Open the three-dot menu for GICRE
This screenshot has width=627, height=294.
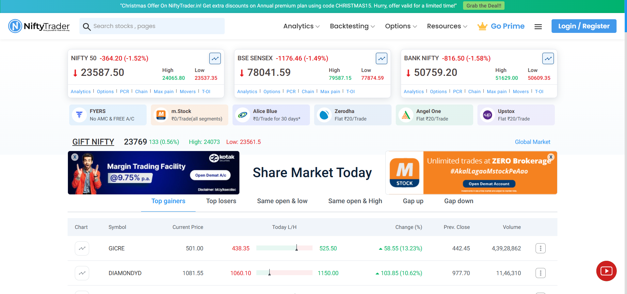[540, 248]
